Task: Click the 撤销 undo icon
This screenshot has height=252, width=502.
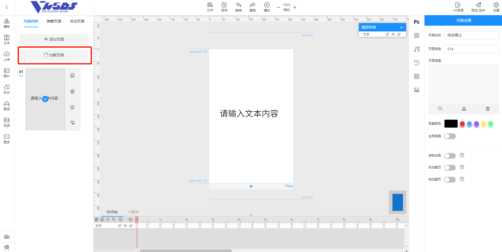Action: click(x=239, y=7)
